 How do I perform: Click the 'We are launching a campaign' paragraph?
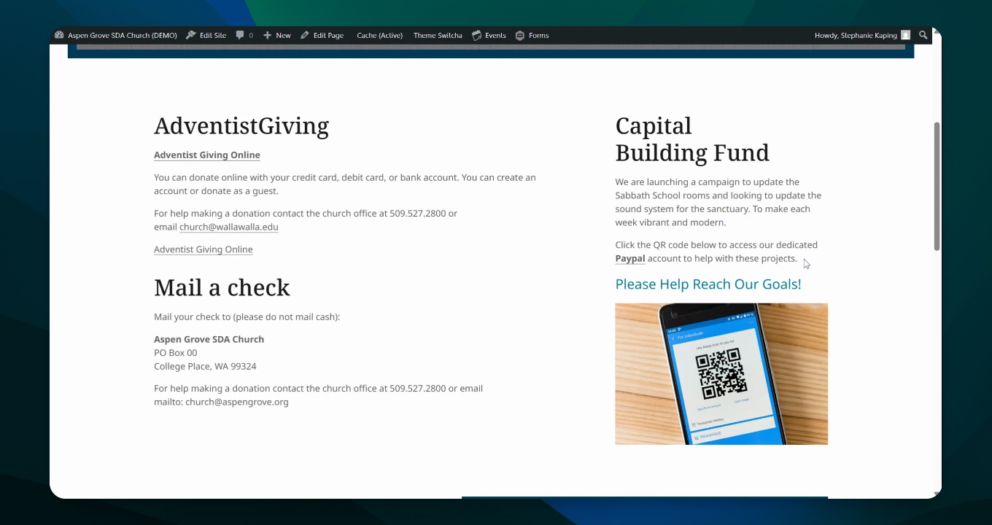[718, 202]
